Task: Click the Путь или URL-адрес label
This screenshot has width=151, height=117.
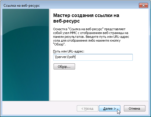Action: 69,51
